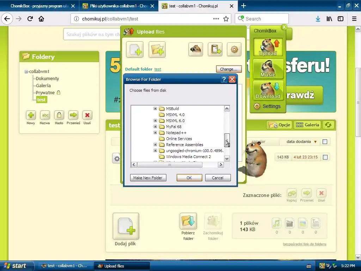
Task: Cancel the Browse For Folder dialog
Action: coord(218,178)
